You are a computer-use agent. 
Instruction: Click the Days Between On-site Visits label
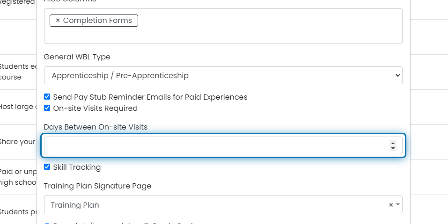coord(95,127)
